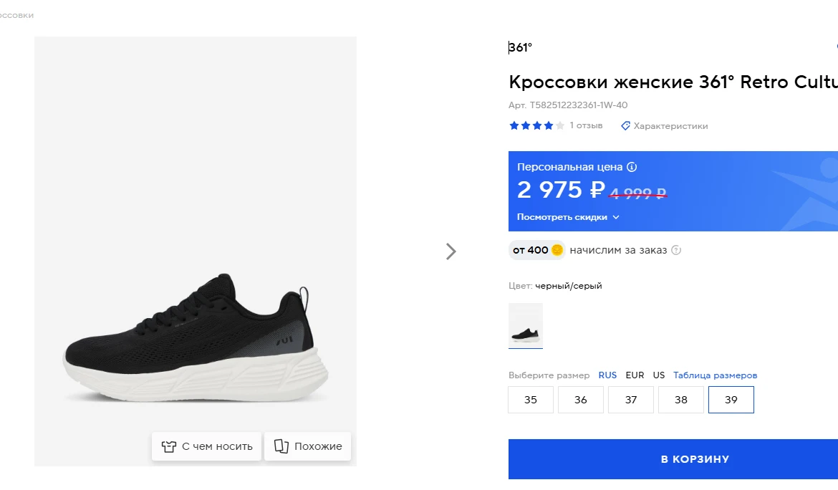Click the info icon beside Персональная цена

(x=632, y=167)
